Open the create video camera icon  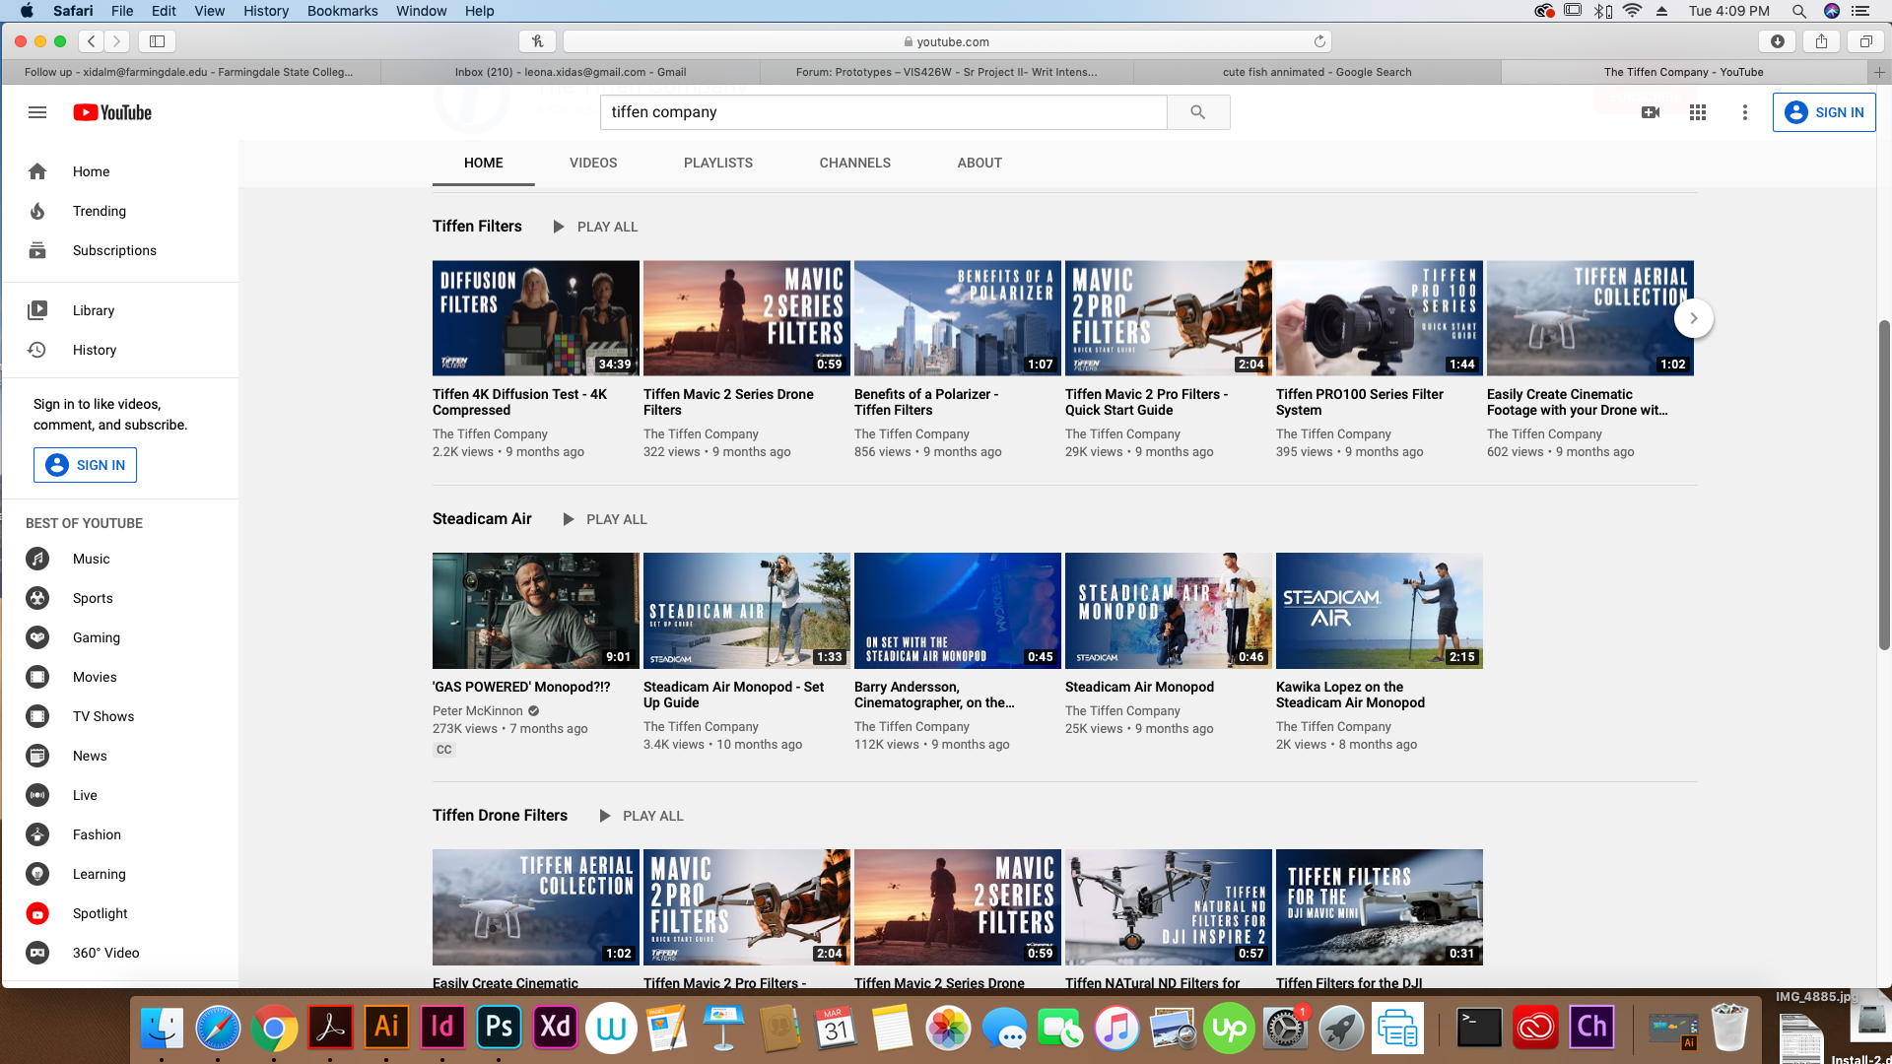tap(1651, 112)
